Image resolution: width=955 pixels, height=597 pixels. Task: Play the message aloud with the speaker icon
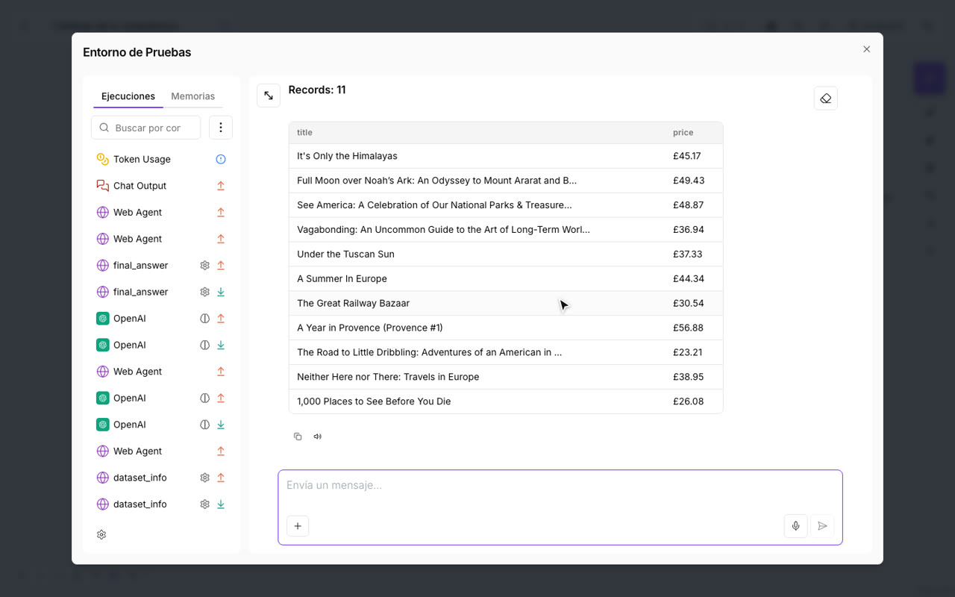point(318,437)
